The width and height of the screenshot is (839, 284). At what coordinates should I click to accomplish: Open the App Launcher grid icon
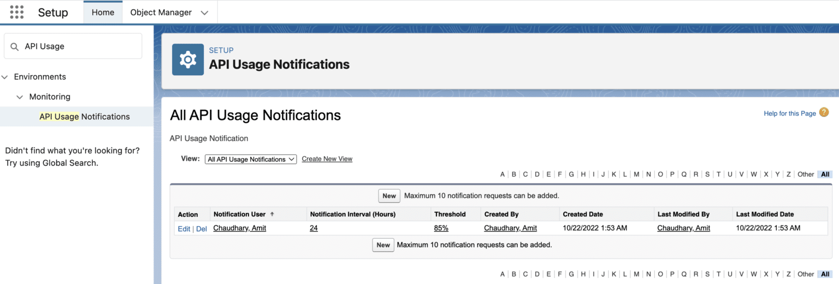pyautogui.click(x=17, y=12)
